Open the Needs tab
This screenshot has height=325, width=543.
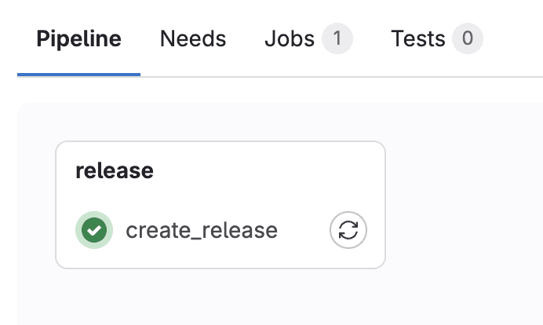pos(193,38)
